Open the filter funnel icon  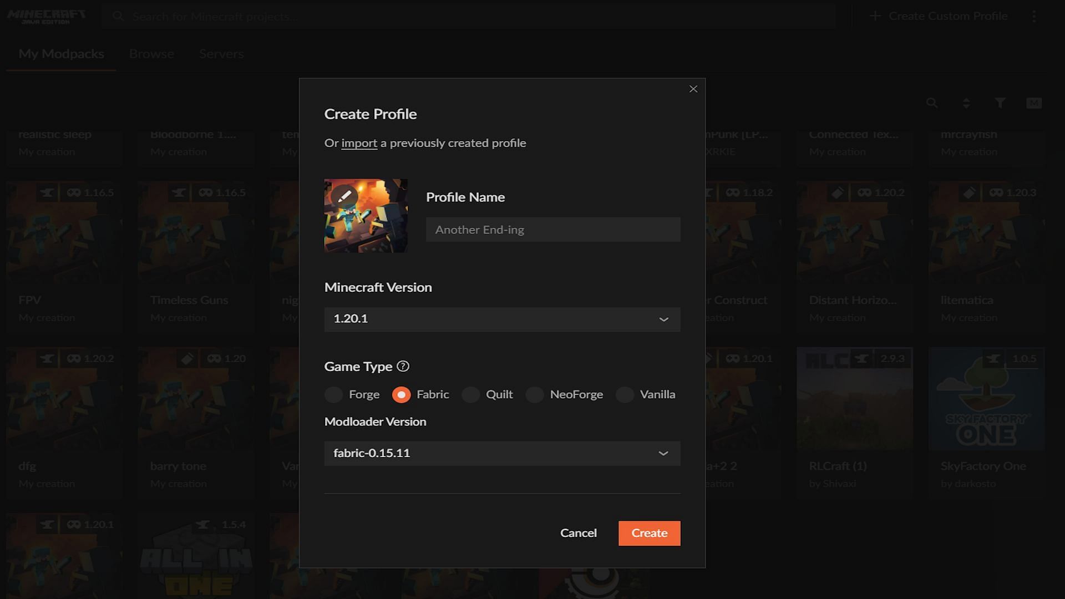coord(1000,103)
